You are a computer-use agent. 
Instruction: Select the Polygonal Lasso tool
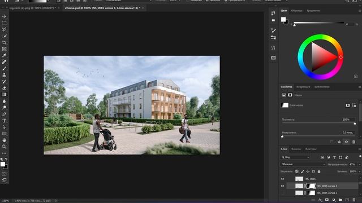pos(4,29)
